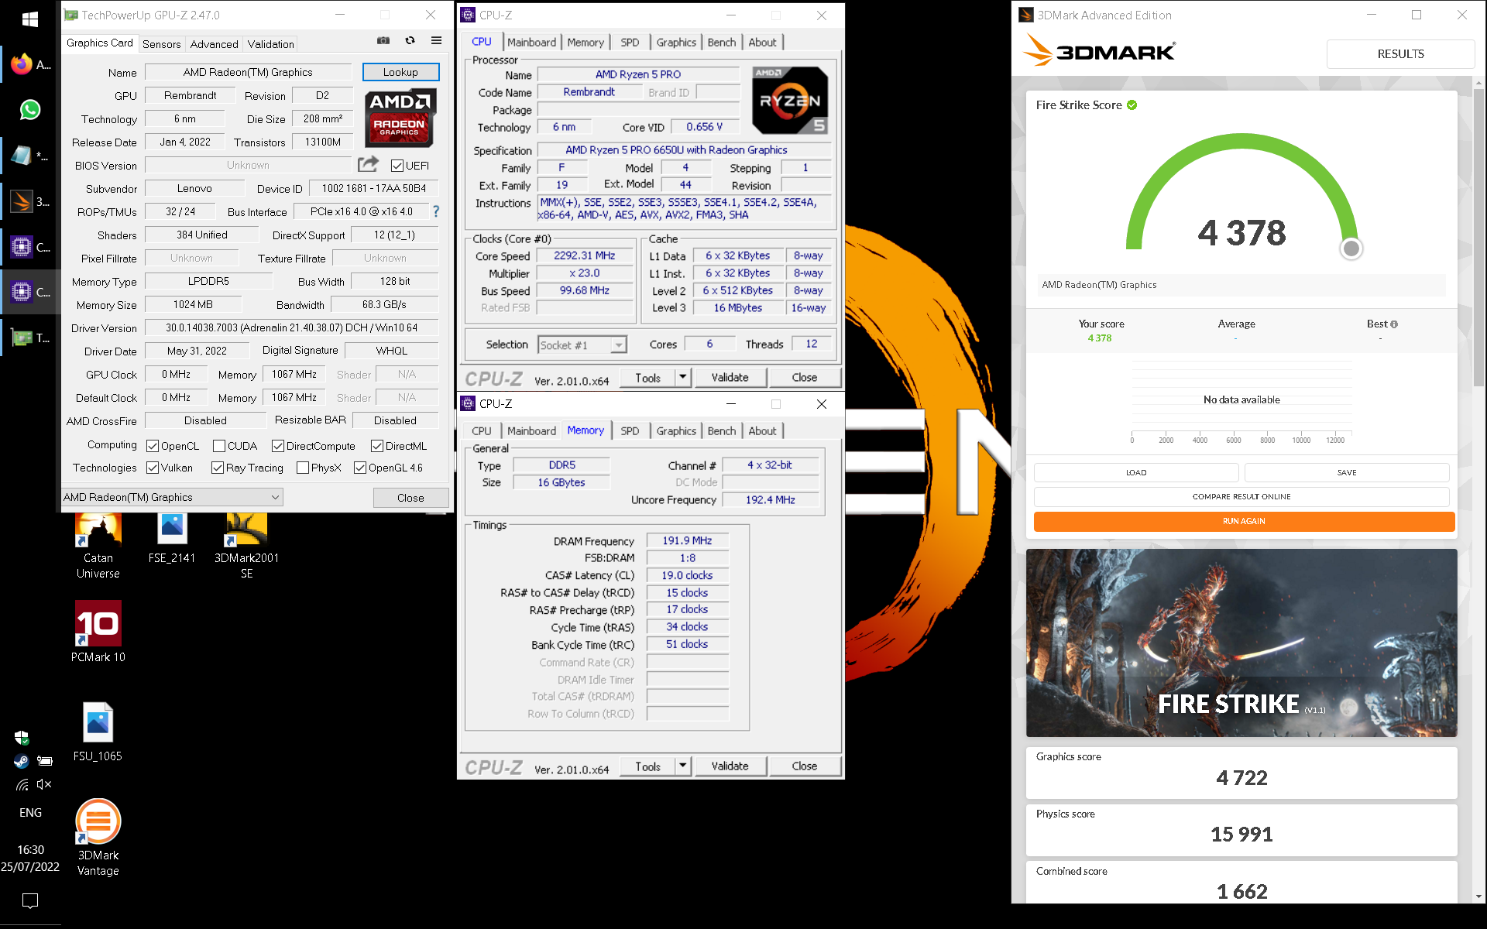Open Mainboard tab in top CPU-Z window
This screenshot has height=929, width=1487.
(x=531, y=43)
